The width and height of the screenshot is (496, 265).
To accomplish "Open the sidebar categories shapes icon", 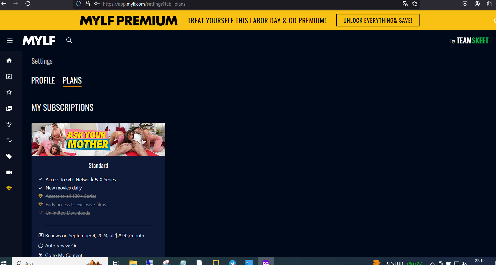I will [x=9, y=124].
